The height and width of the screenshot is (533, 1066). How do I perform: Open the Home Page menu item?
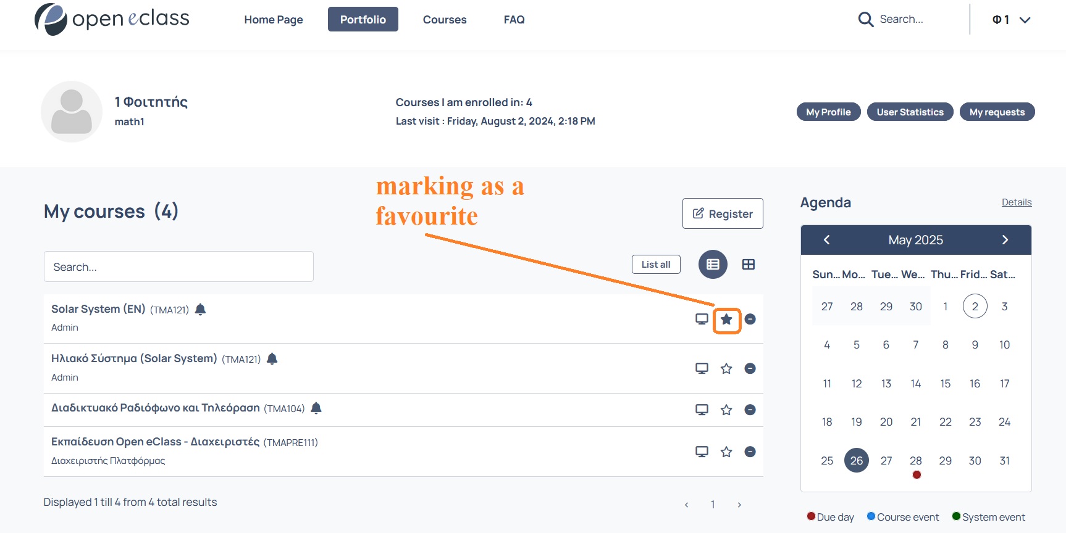(x=274, y=20)
